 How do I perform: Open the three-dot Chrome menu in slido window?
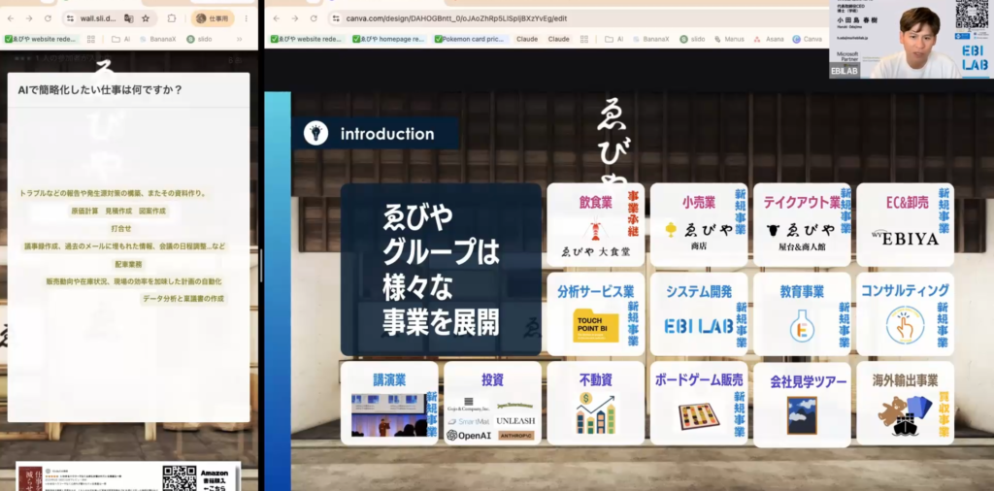pos(248,18)
